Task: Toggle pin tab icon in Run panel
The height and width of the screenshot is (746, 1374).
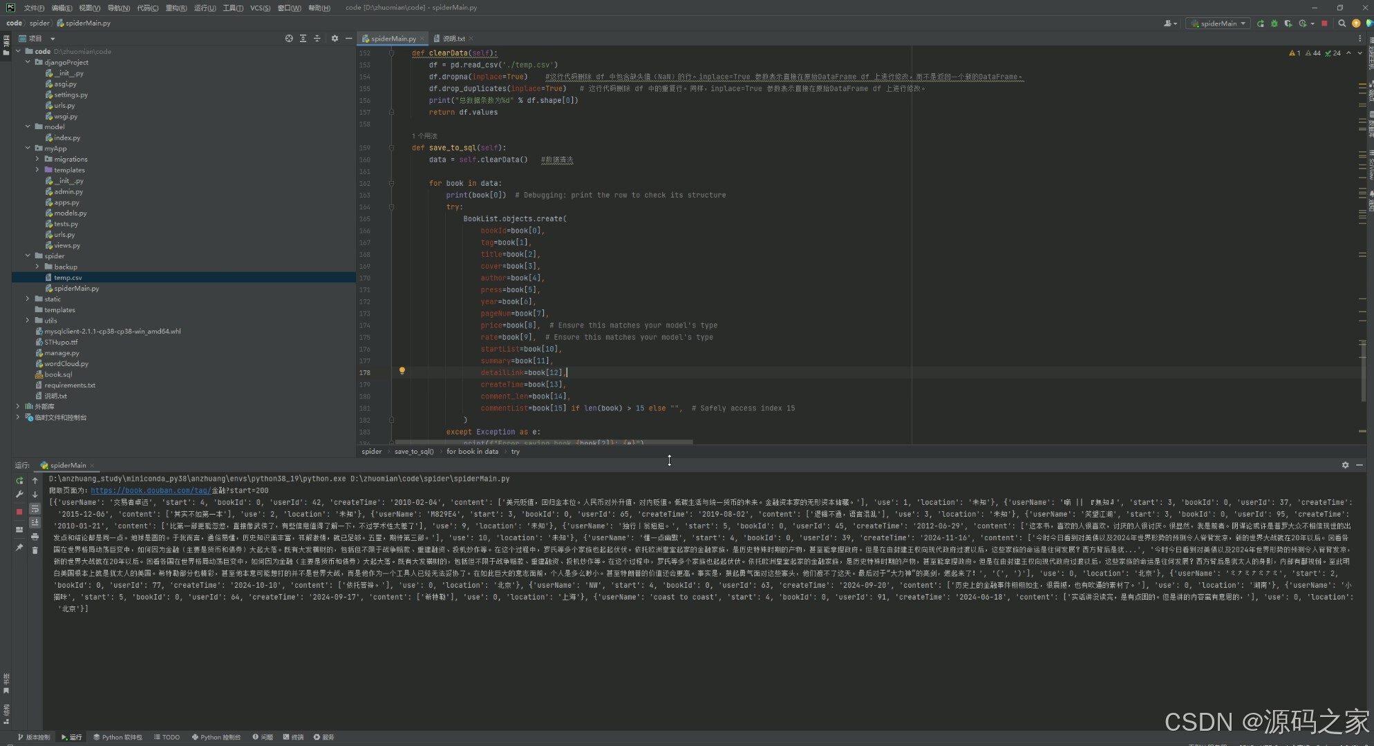Action: point(19,548)
